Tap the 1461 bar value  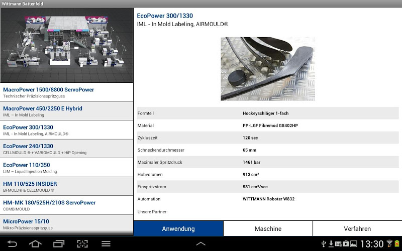[x=252, y=162]
